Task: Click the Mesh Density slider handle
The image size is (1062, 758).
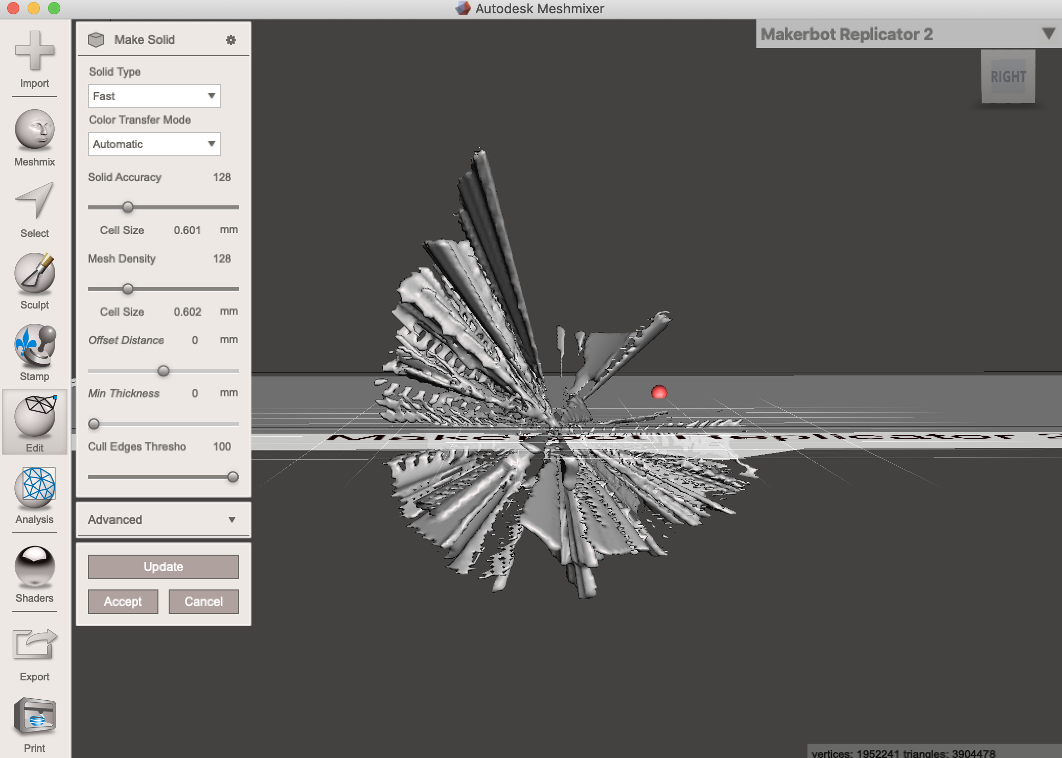Action: tap(128, 289)
